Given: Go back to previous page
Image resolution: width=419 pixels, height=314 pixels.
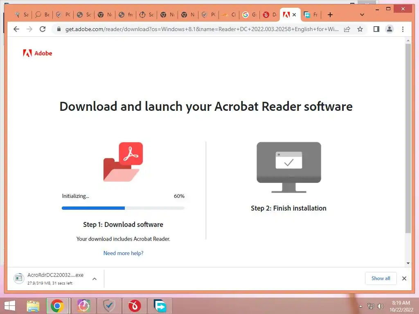Looking at the screenshot, I should click(16, 29).
